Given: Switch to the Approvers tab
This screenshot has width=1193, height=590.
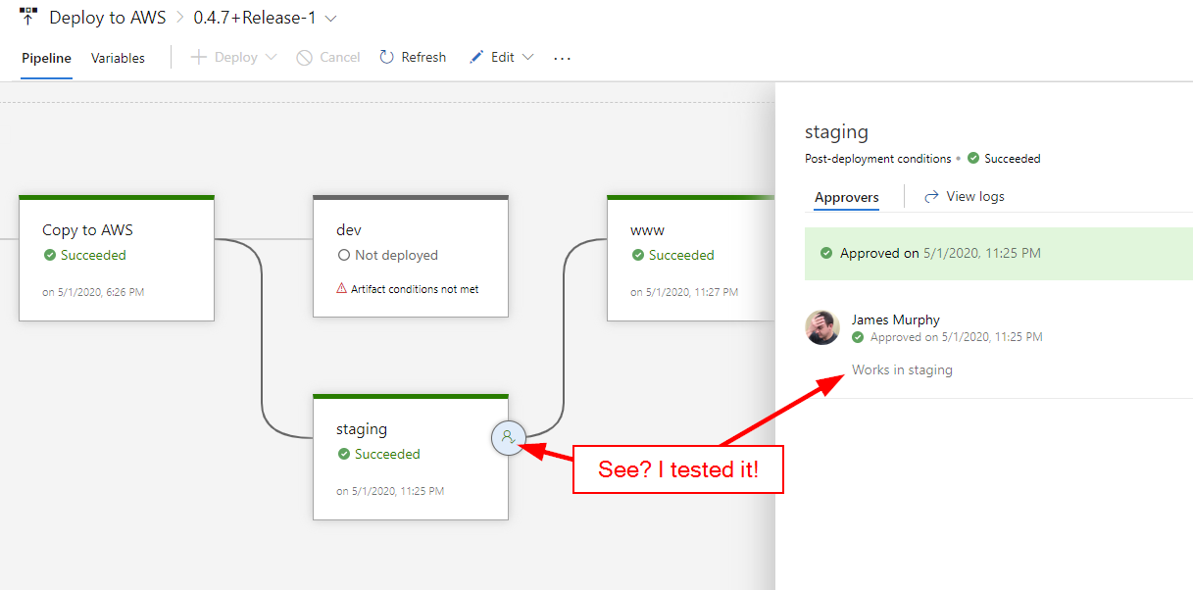Looking at the screenshot, I should click(845, 197).
